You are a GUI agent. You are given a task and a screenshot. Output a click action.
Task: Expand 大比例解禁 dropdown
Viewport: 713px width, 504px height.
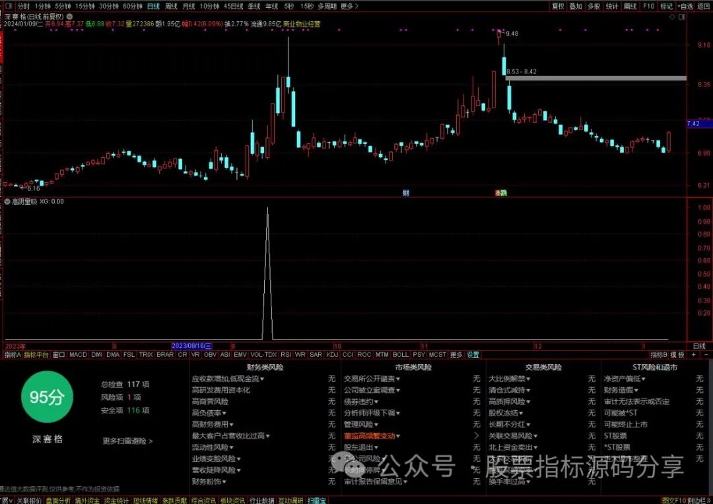(x=509, y=378)
